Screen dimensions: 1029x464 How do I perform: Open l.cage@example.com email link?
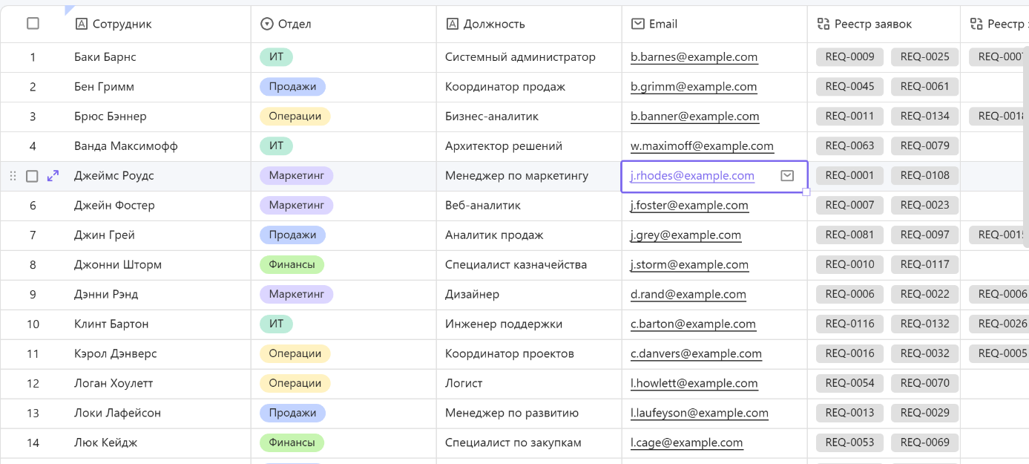tap(686, 443)
